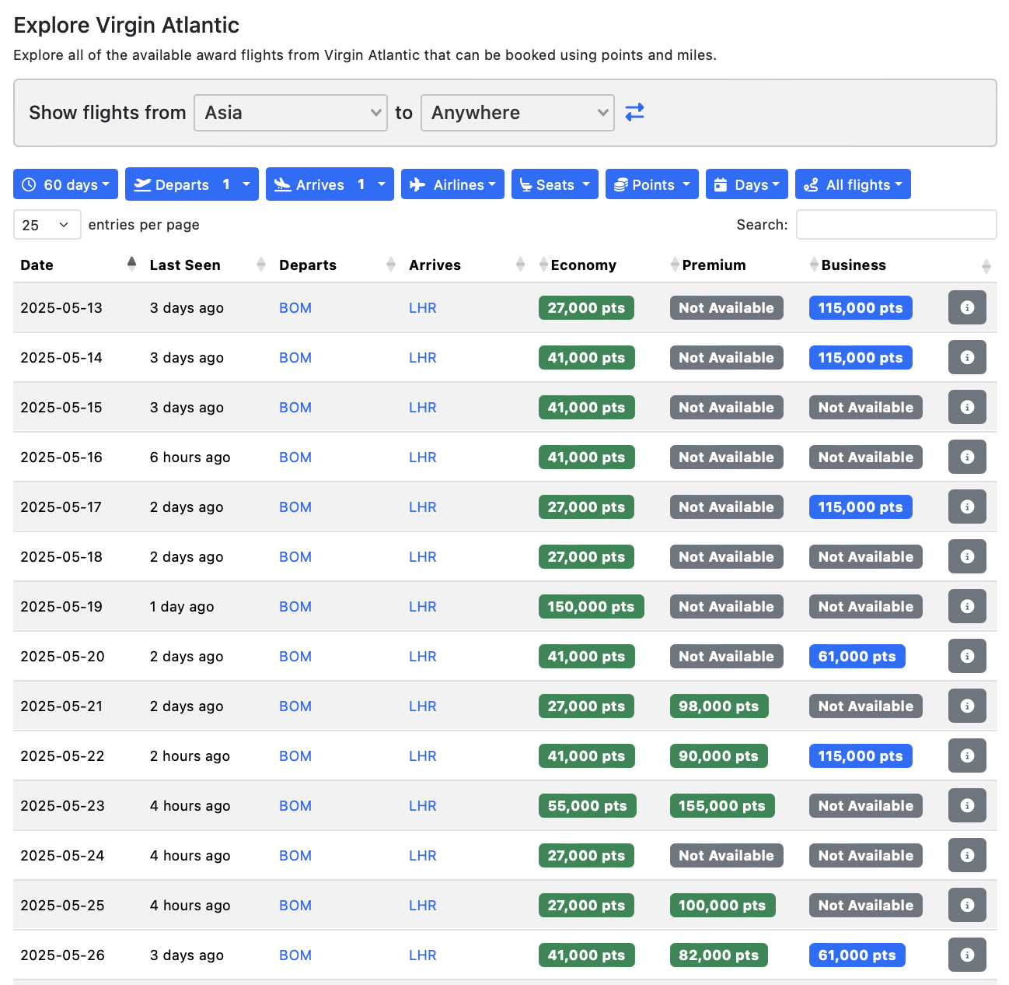This screenshot has width=1009, height=985.
Task: Open info for the 2025-05-21 flight
Action: coord(967,706)
